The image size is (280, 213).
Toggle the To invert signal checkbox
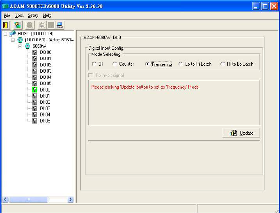91,75
